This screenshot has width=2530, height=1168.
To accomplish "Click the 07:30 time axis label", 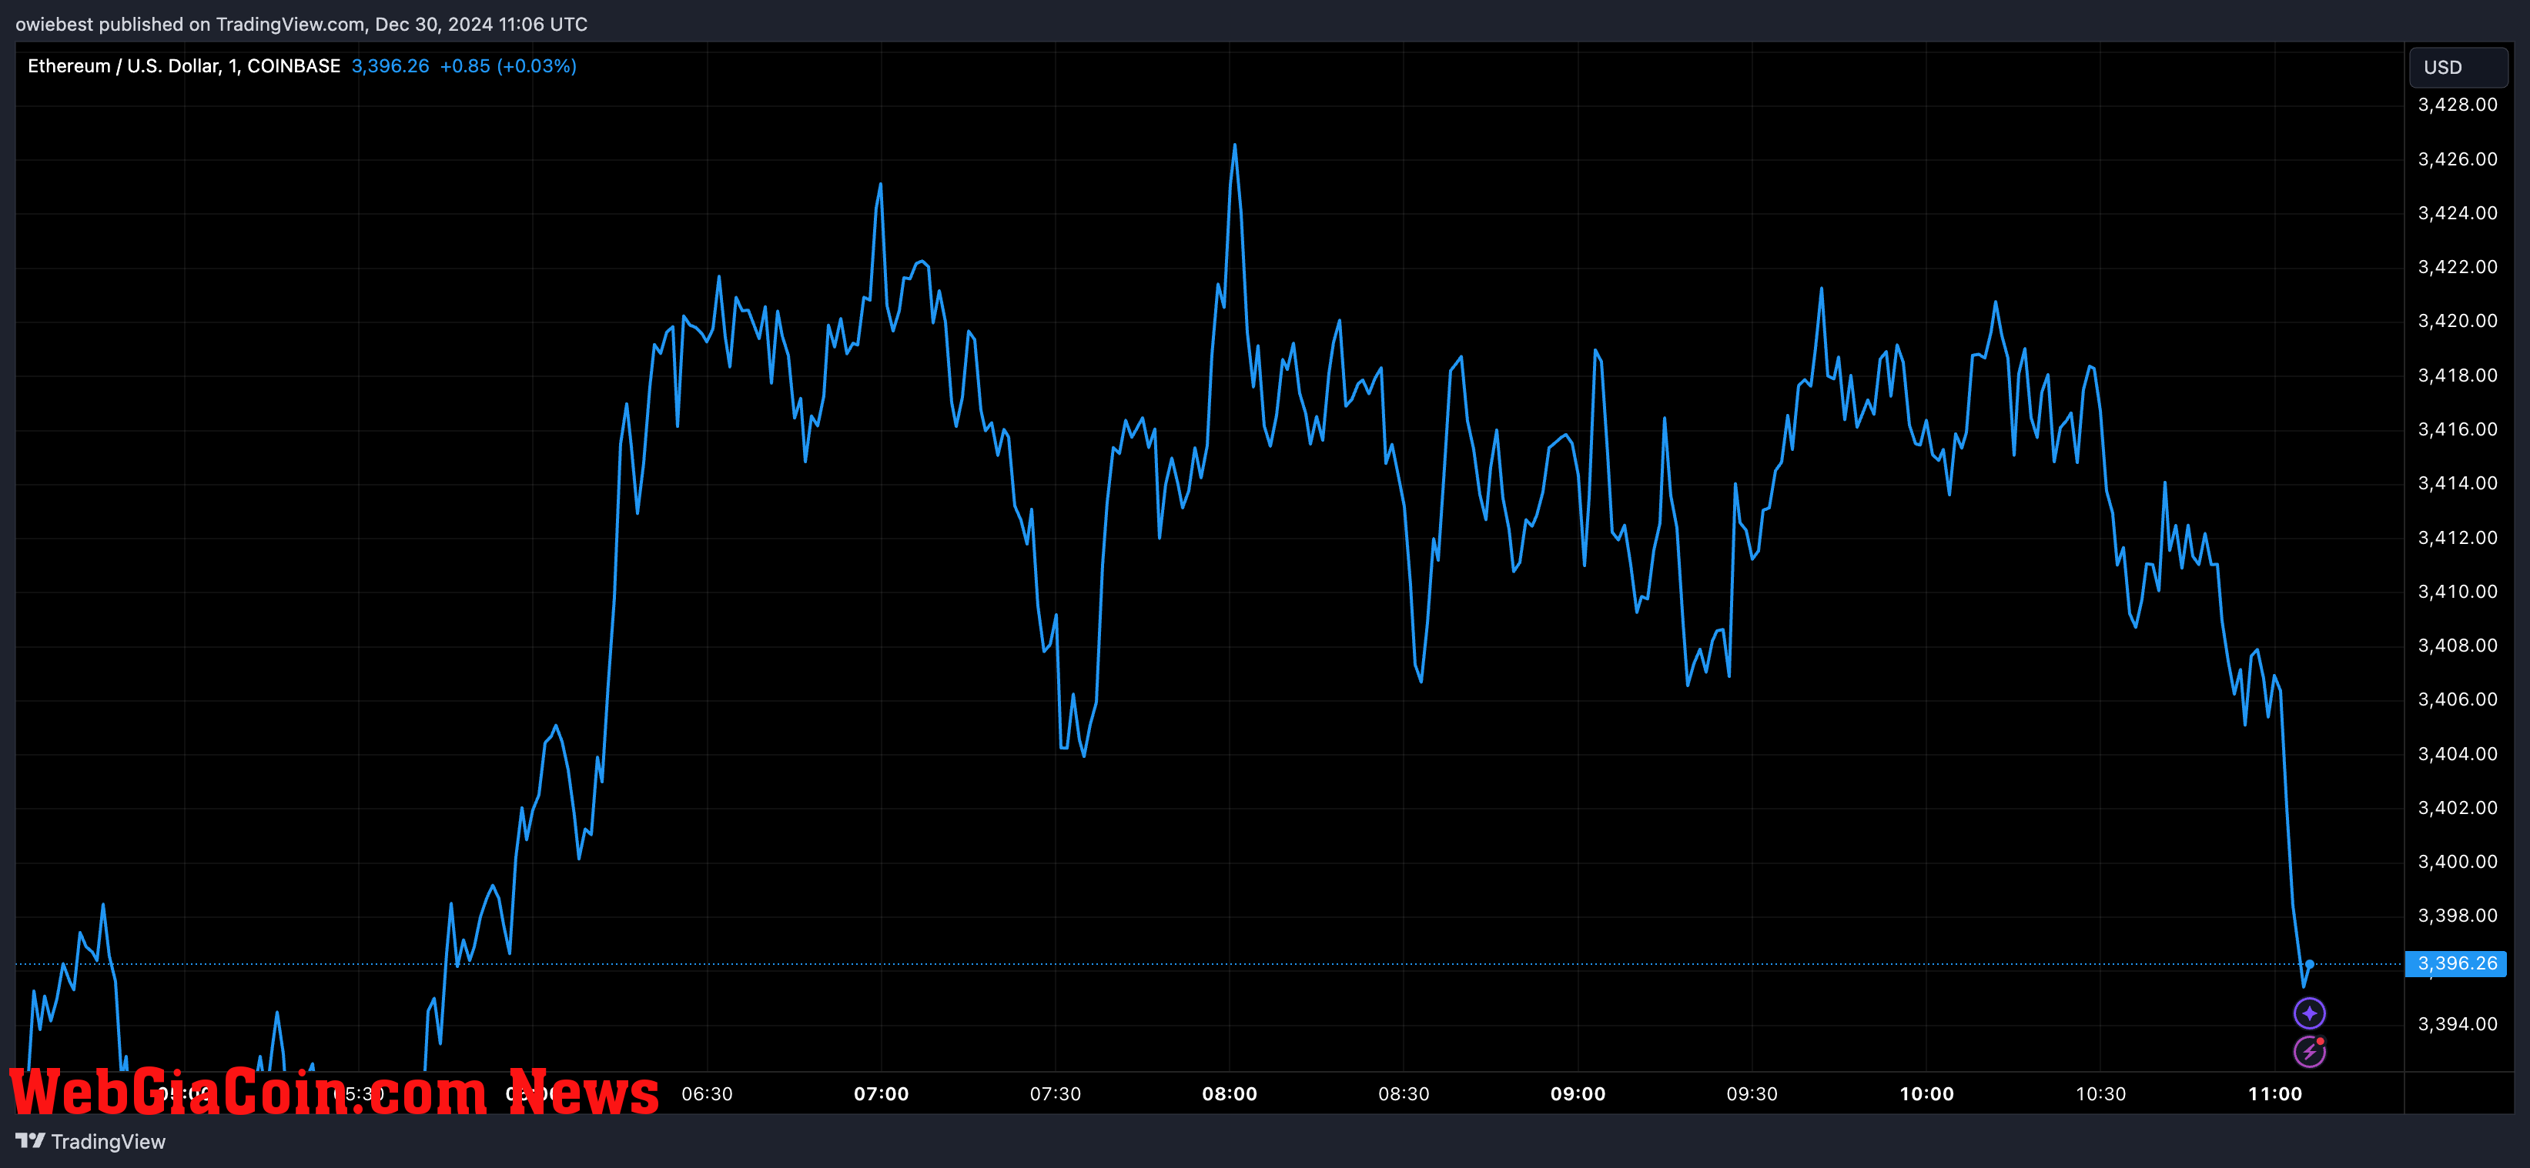I will click(1056, 1093).
